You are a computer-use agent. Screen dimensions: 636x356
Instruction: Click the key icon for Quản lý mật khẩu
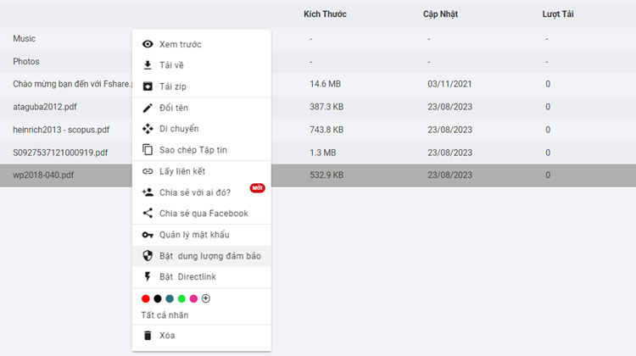click(x=148, y=235)
